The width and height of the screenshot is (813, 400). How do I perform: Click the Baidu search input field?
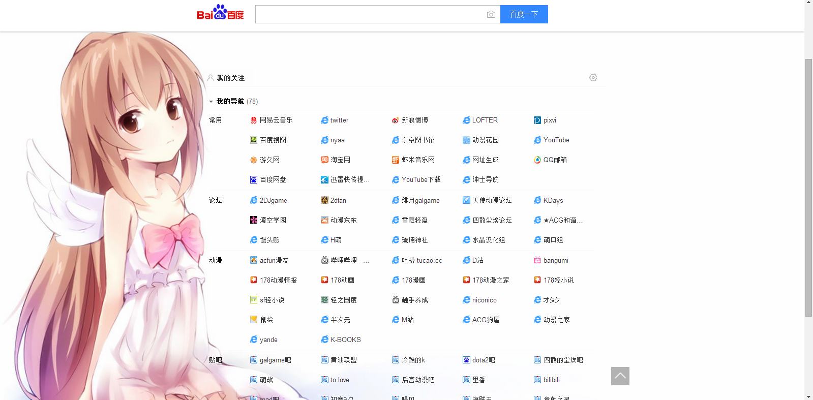pos(369,14)
